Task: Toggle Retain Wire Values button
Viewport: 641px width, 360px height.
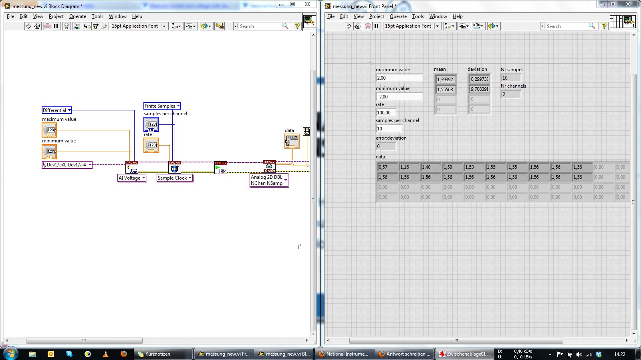Action: tap(77, 26)
